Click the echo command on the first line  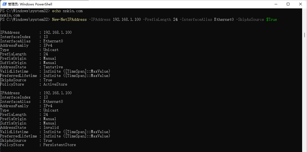pyautogui.click(x=56, y=11)
